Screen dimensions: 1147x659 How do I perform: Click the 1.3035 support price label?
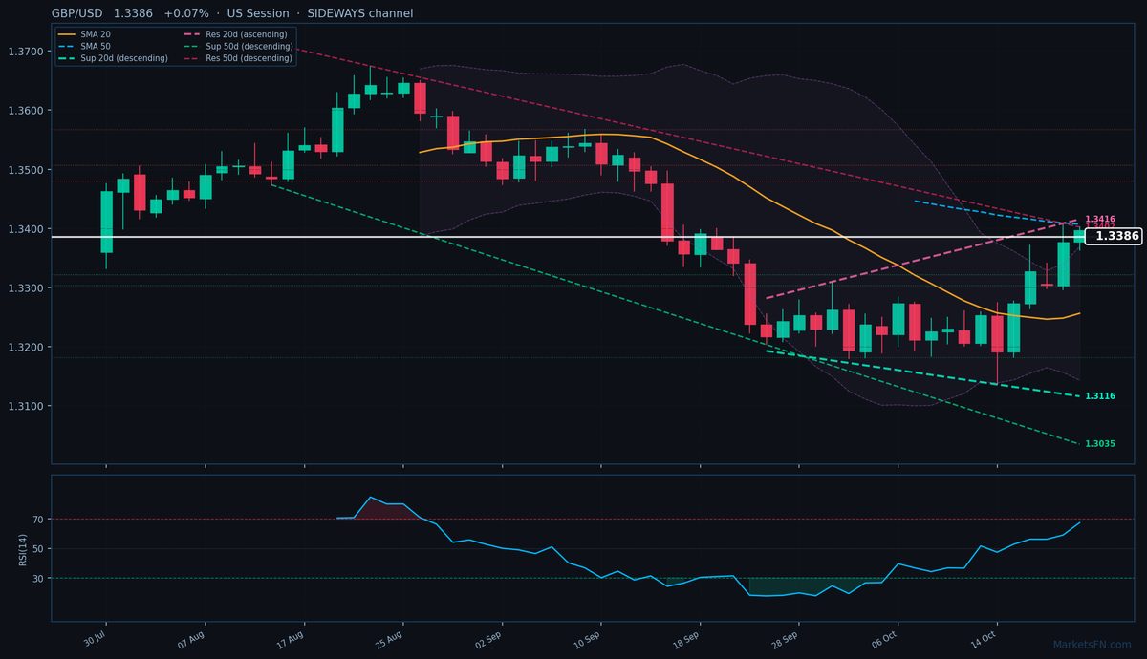coord(1100,444)
